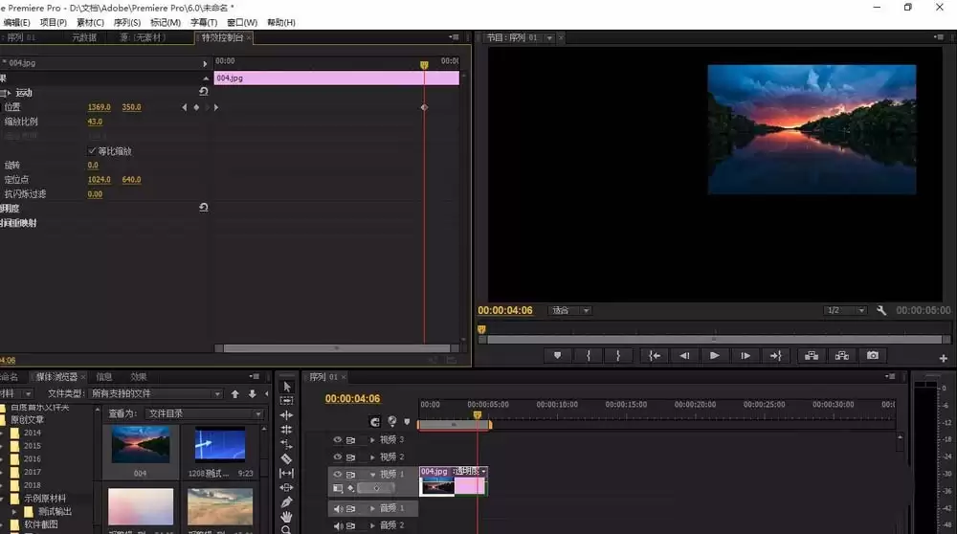
Task: Toggle the uniform scale checkbox
Action: (92, 151)
